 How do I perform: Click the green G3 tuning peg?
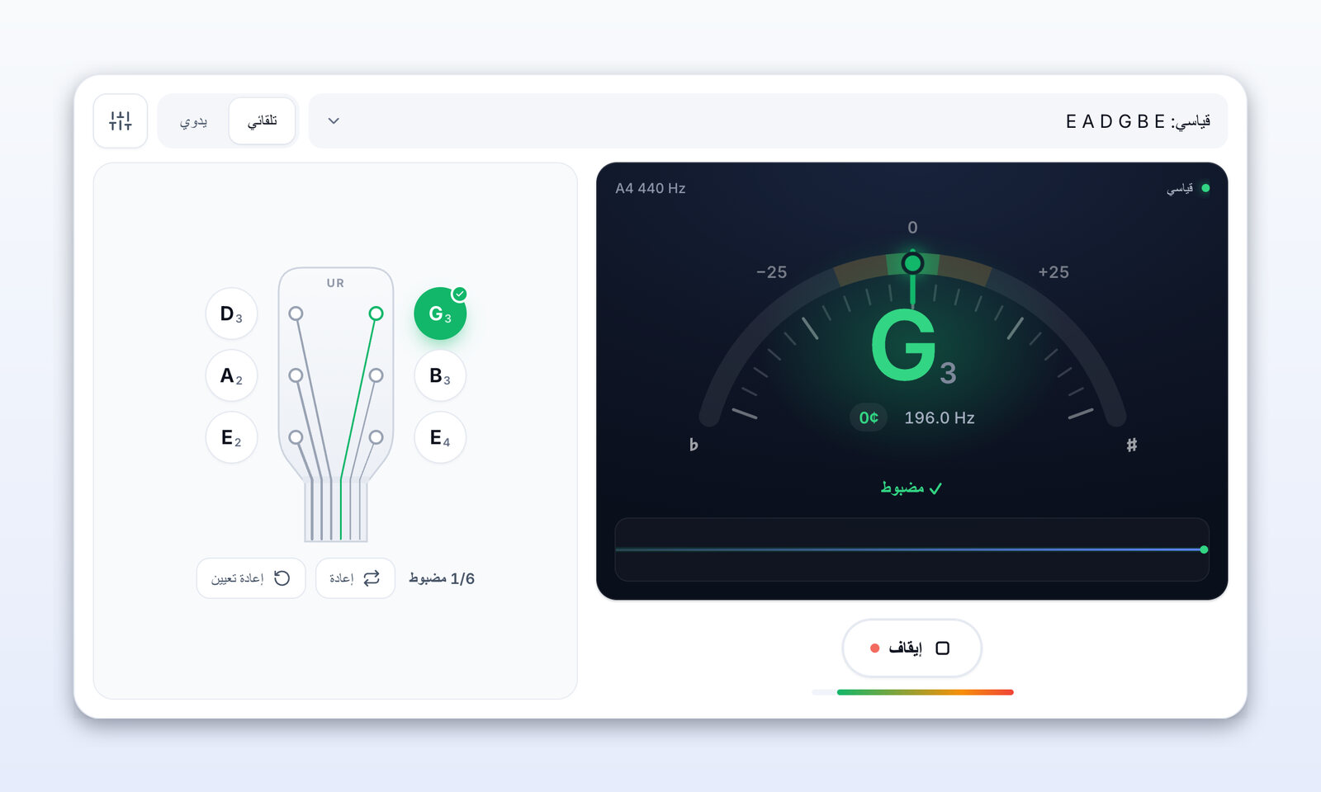click(x=376, y=313)
